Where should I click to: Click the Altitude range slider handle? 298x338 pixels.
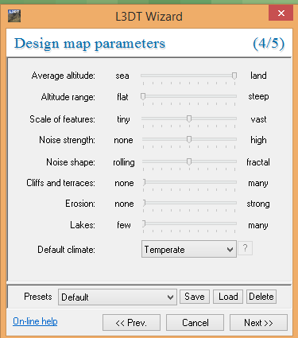click(143, 97)
